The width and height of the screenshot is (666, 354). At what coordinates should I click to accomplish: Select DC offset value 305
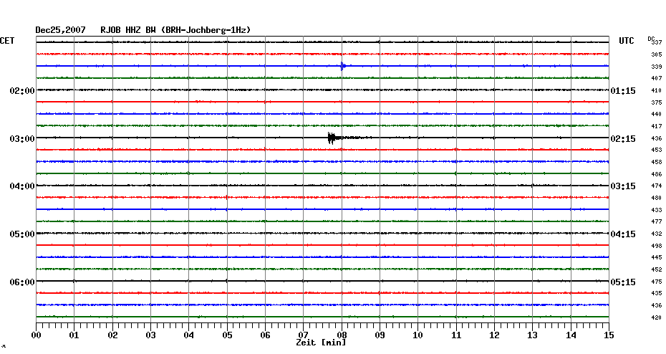(x=657, y=54)
